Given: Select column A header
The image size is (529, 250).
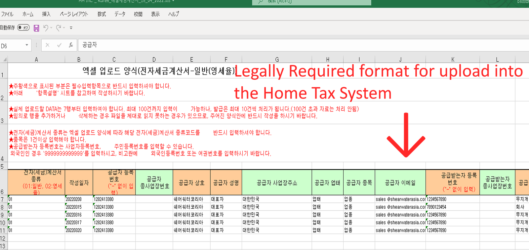Looking at the screenshot, I should (x=36, y=60).
